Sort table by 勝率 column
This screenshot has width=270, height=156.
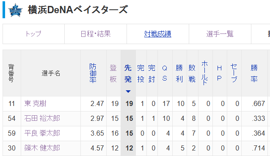pyautogui.click(x=254, y=73)
